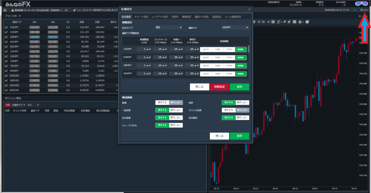Choose 表示しない for 注文取消 confirmation
371x193 pixels.
(242, 118)
